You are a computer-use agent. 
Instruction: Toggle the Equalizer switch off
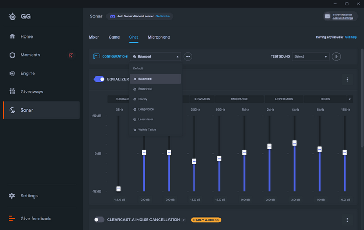click(x=99, y=79)
